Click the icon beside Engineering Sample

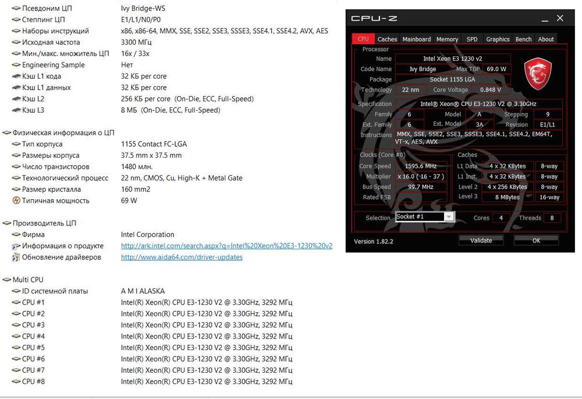16,65
